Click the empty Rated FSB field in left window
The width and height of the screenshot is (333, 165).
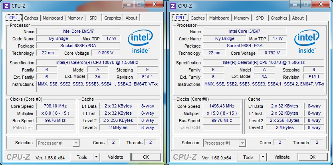coord(55,127)
